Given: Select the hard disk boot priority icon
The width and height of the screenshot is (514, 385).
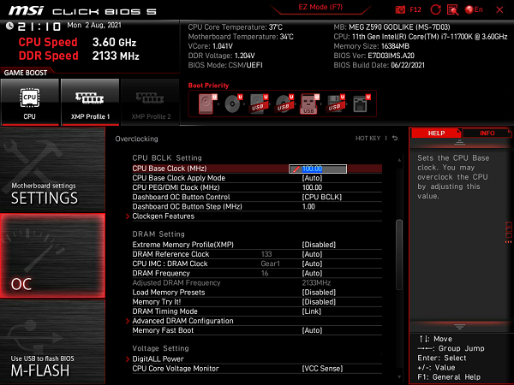Looking at the screenshot, I should point(207,104).
